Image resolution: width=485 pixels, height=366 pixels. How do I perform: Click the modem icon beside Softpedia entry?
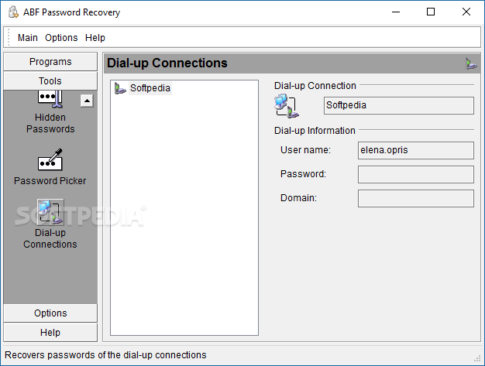click(x=120, y=88)
